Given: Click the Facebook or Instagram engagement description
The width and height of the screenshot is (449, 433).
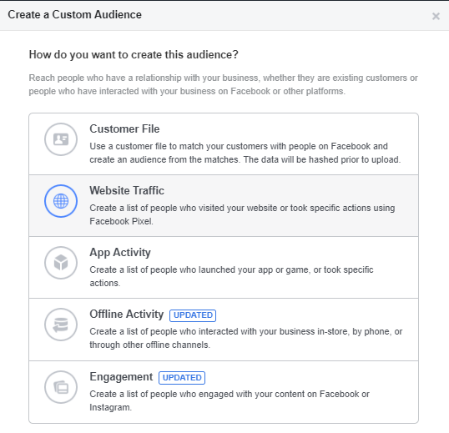Looking at the screenshot, I should [x=230, y=400].
